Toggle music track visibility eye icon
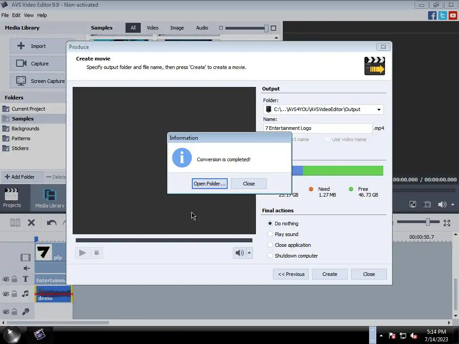The height and width of the screenshot is (344, 459). point(5,294)
